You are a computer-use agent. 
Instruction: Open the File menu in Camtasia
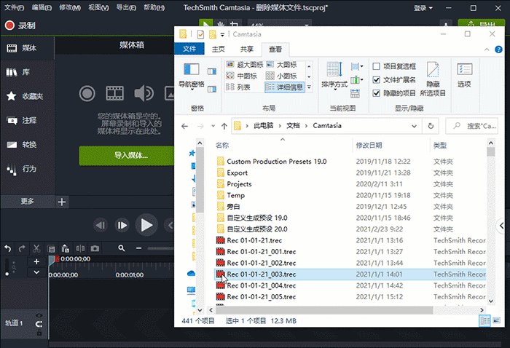coord(14,7)
